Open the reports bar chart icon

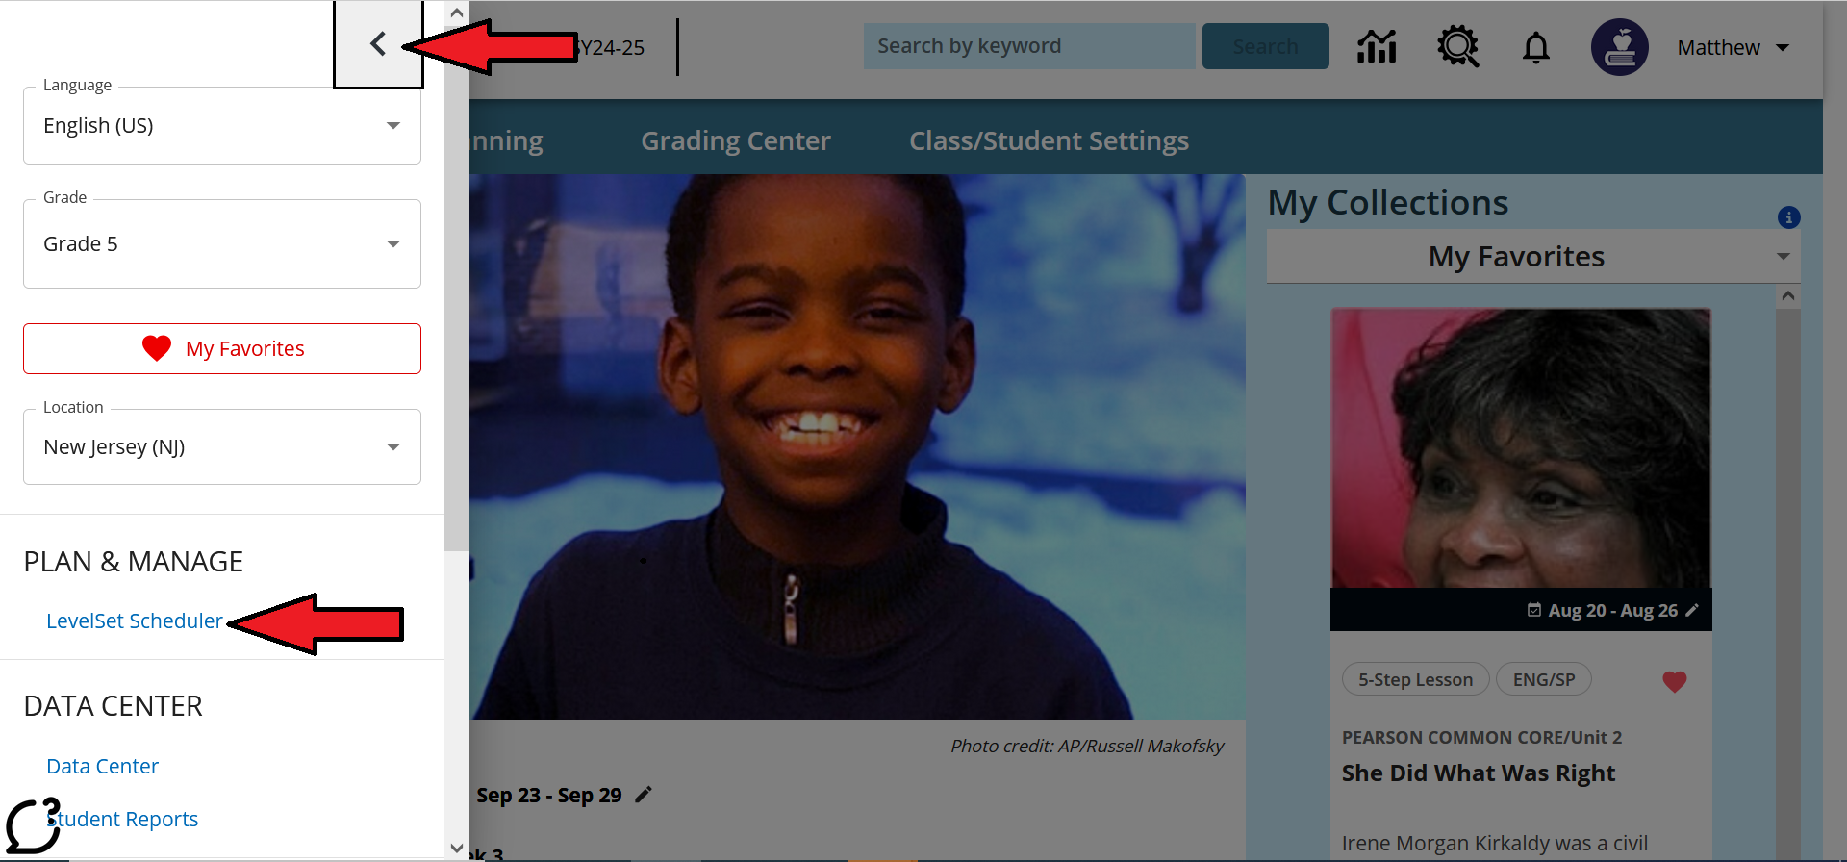pyautogui.click(x=1377, y=46)
